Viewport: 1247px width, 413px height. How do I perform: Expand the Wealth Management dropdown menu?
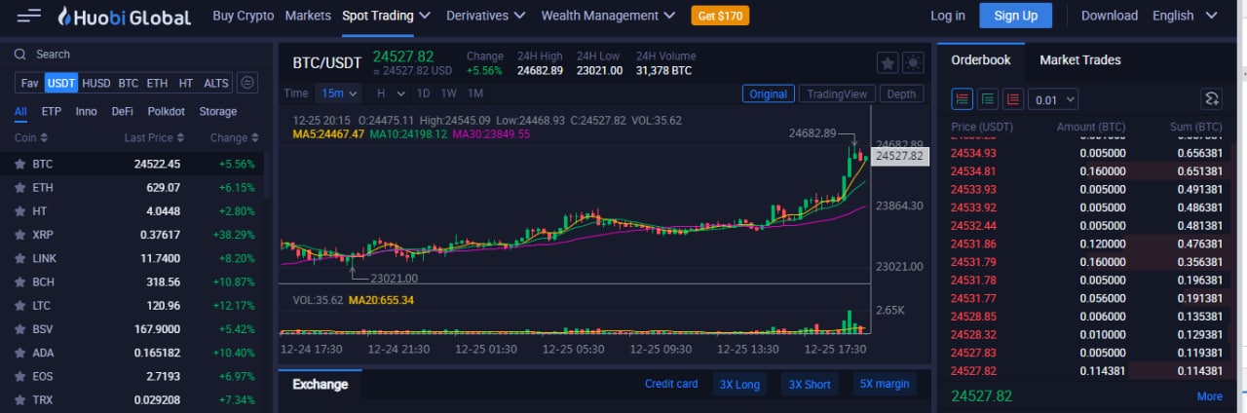(608, 16)
